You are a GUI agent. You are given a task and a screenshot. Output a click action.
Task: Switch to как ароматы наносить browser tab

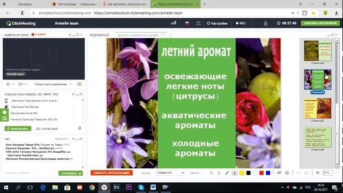(x=125, y=4)
